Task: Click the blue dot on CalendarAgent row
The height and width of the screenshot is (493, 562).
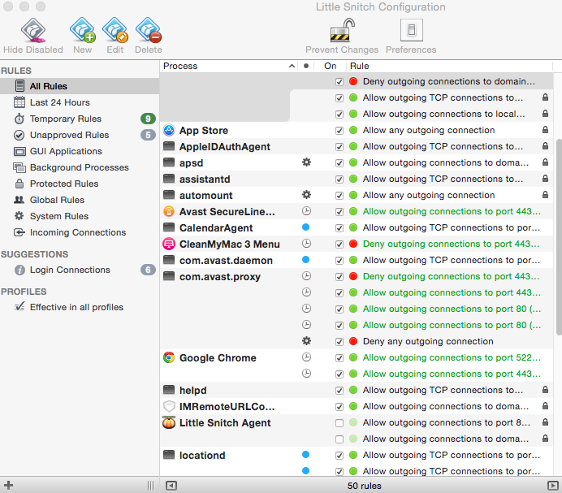Action: 305,227
